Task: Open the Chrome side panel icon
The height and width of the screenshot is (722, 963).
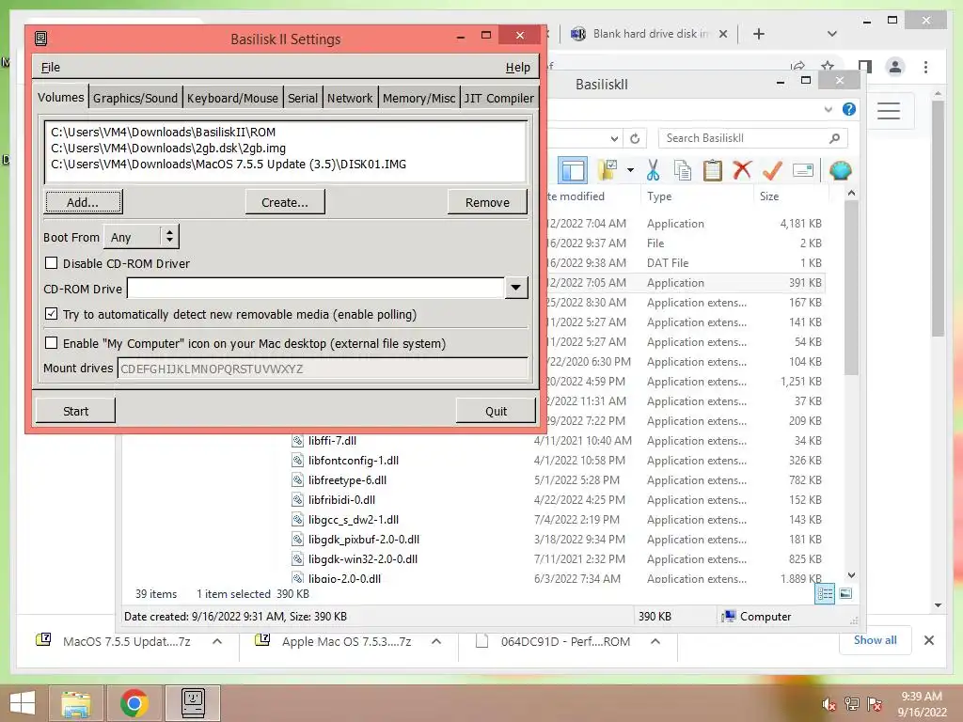Action: click(x=865, y=67)
